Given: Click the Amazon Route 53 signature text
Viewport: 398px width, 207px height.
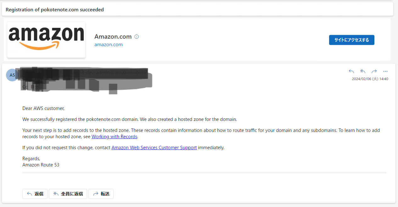Looking at the screenshot, I should pos(41,165).
